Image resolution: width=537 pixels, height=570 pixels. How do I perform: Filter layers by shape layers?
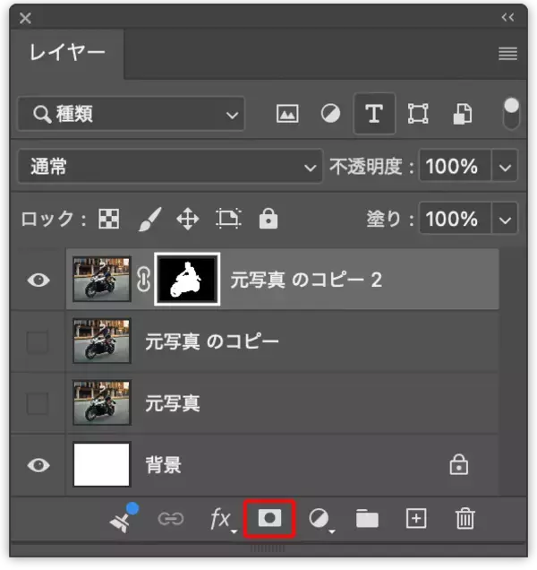(x=418, y=114)
